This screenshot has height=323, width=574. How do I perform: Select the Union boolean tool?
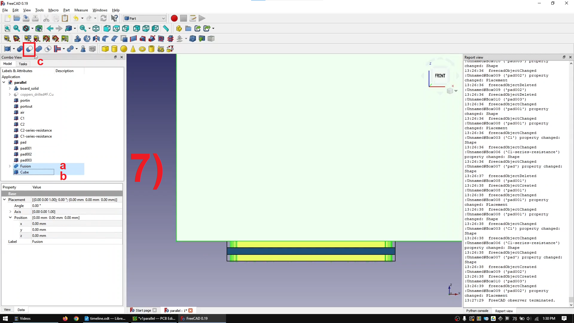[x=39, y=49]
